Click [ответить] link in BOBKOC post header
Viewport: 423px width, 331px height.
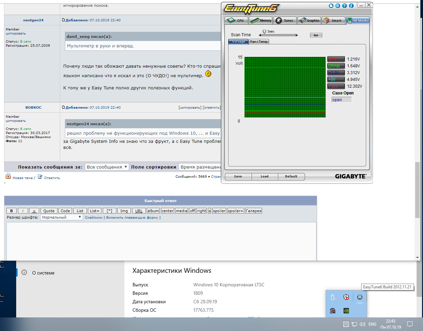tap(212, 107)
